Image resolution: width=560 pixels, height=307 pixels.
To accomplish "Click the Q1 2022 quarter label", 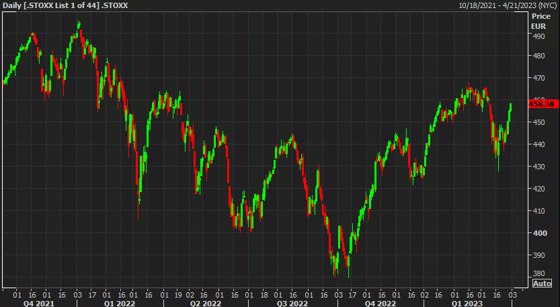I will (x=120, y=304).
